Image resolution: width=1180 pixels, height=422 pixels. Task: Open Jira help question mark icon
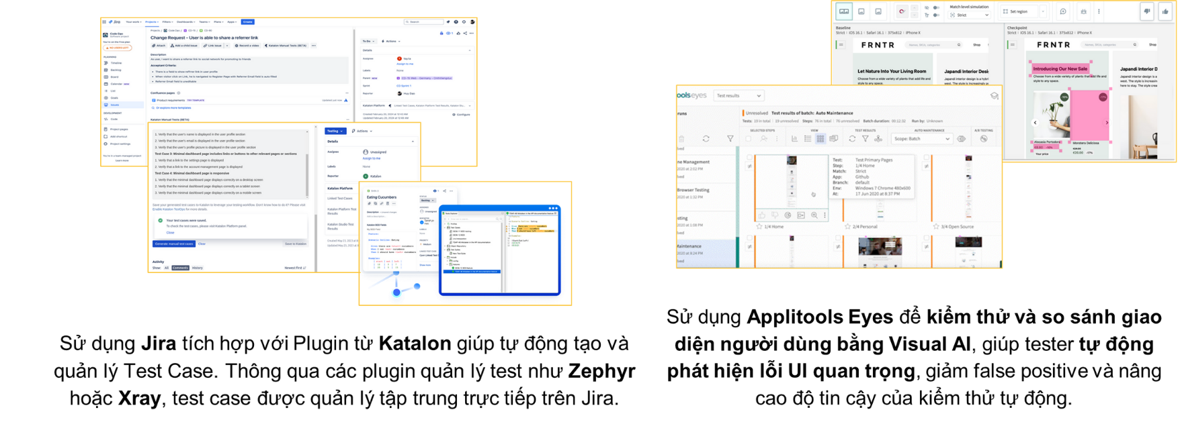(456, 21)
